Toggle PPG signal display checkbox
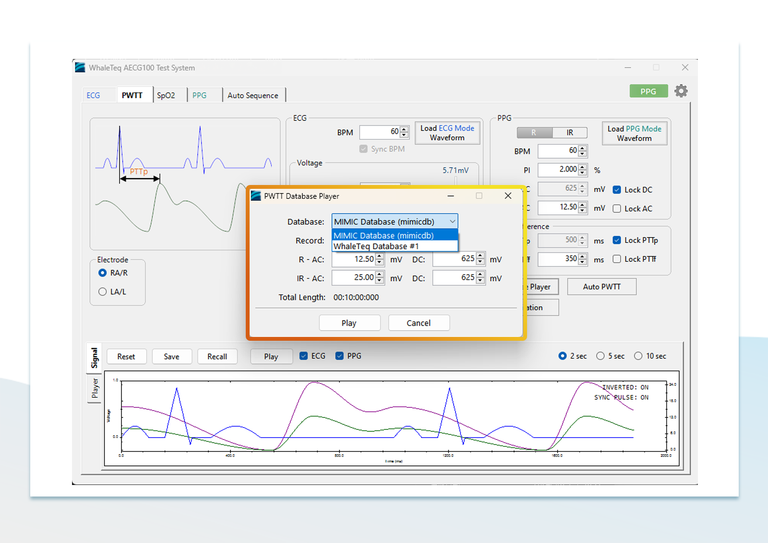 point(339,356)
